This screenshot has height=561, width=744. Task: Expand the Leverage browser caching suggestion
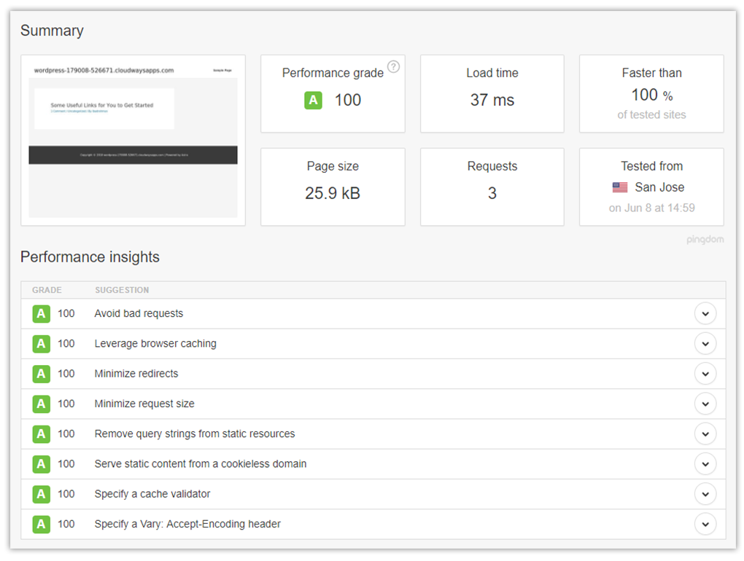[705, 343]
